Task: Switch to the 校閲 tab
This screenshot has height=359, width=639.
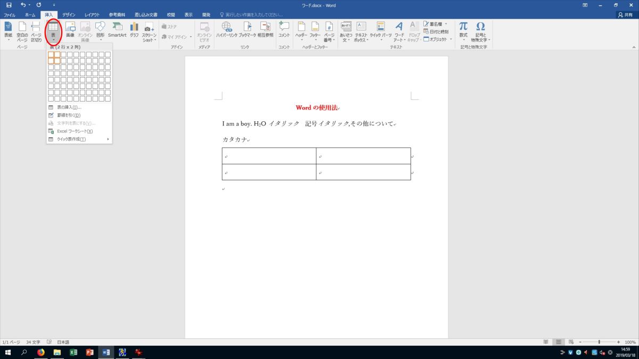Action: pos(170,15)
